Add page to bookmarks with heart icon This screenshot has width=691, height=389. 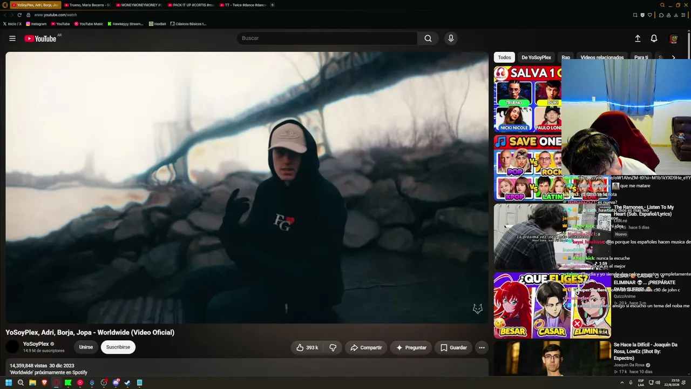click(650, 15)
